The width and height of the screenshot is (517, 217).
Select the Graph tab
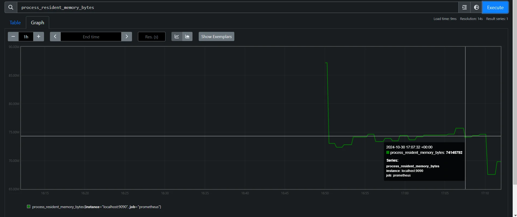(x=38, y=23)
